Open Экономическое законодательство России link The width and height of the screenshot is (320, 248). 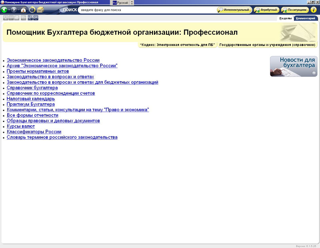[53, 60]
